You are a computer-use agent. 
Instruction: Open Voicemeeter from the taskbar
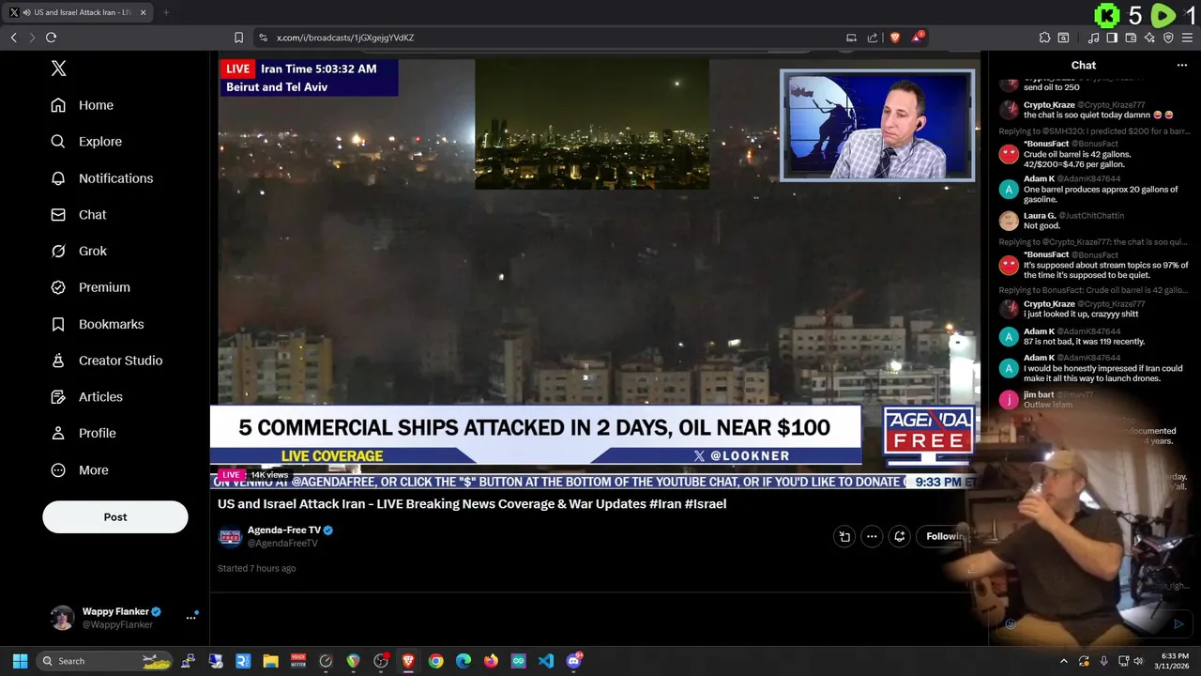coord(298,661)
